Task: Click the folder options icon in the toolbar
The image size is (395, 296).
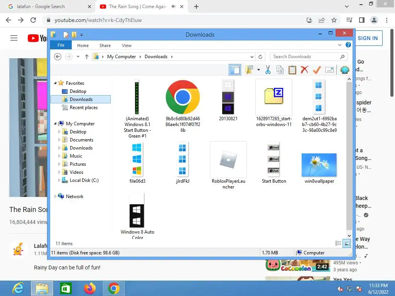Action: coord(250,70)
